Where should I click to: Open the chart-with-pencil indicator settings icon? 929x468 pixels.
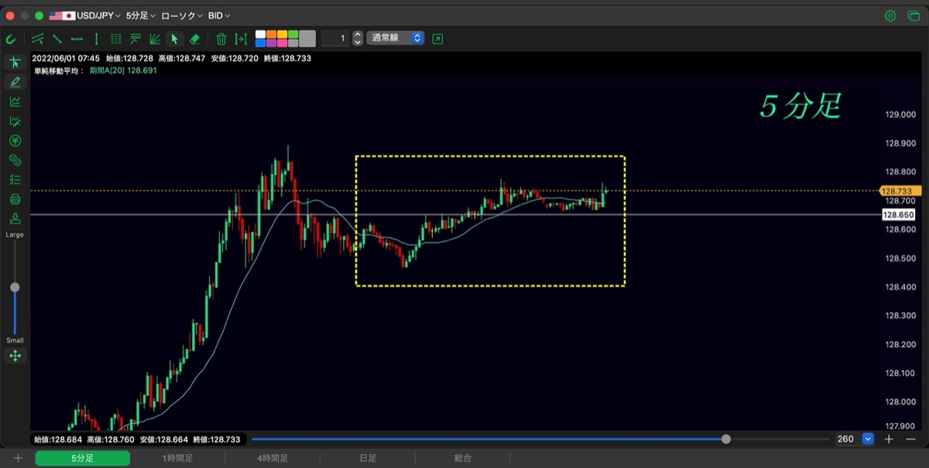coord(15,121)
